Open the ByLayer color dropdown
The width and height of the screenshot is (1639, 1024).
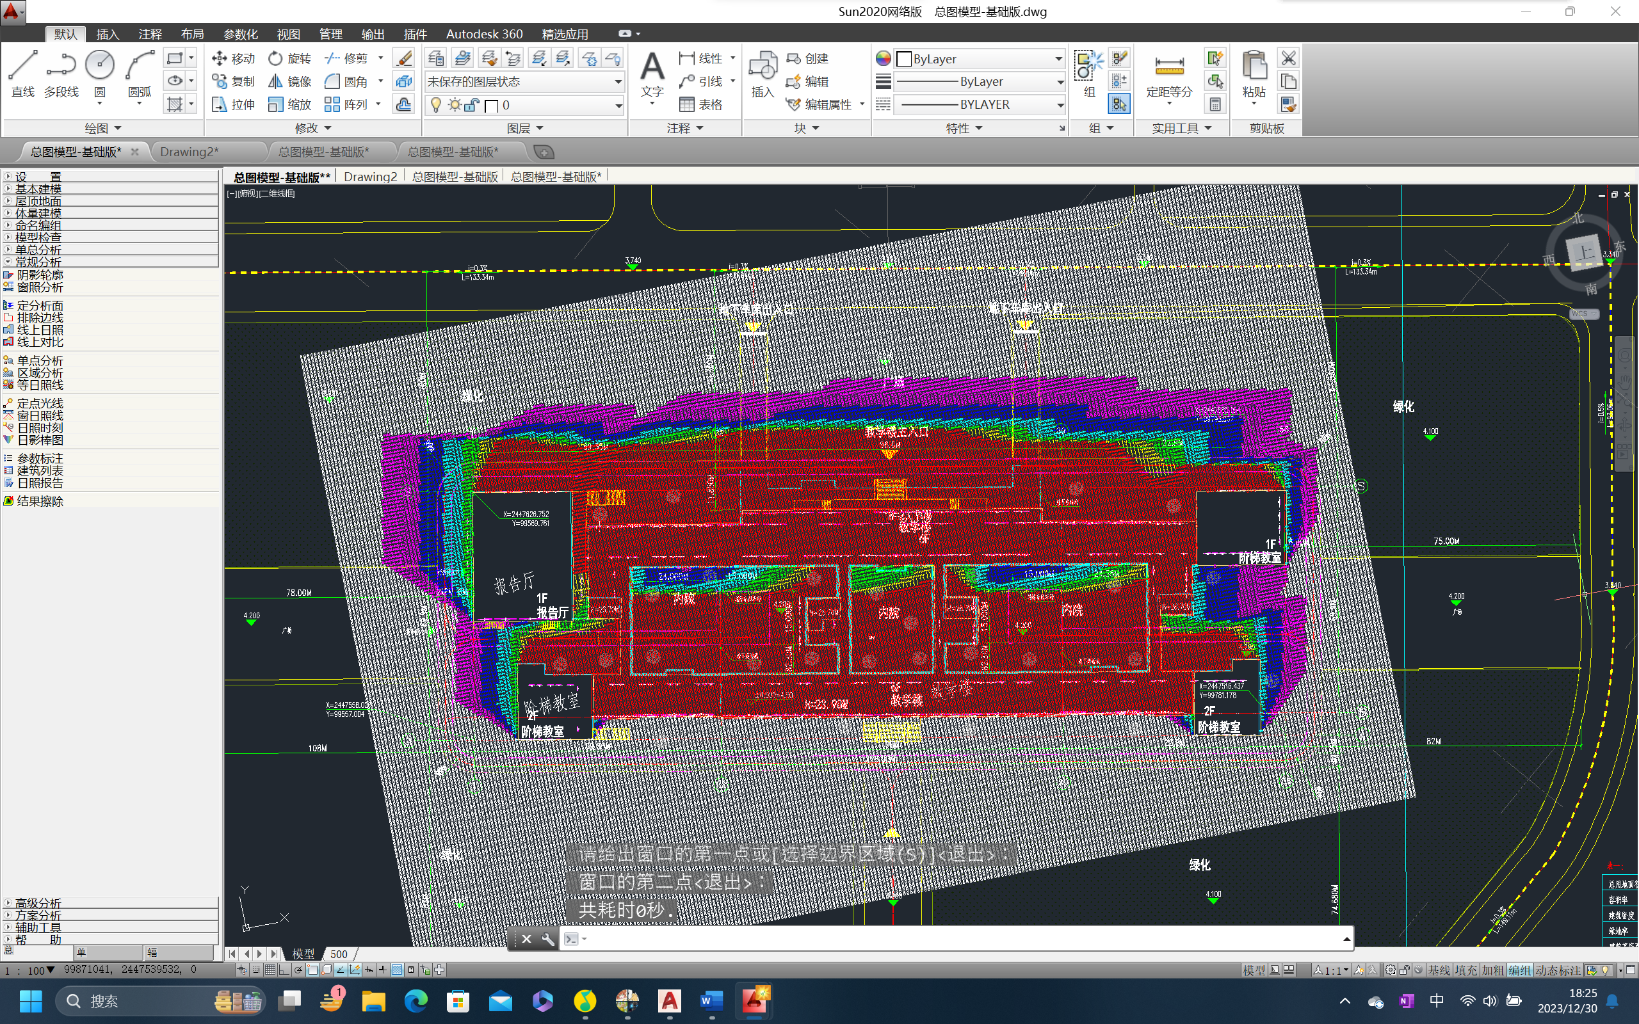click(x=979, y=59)
